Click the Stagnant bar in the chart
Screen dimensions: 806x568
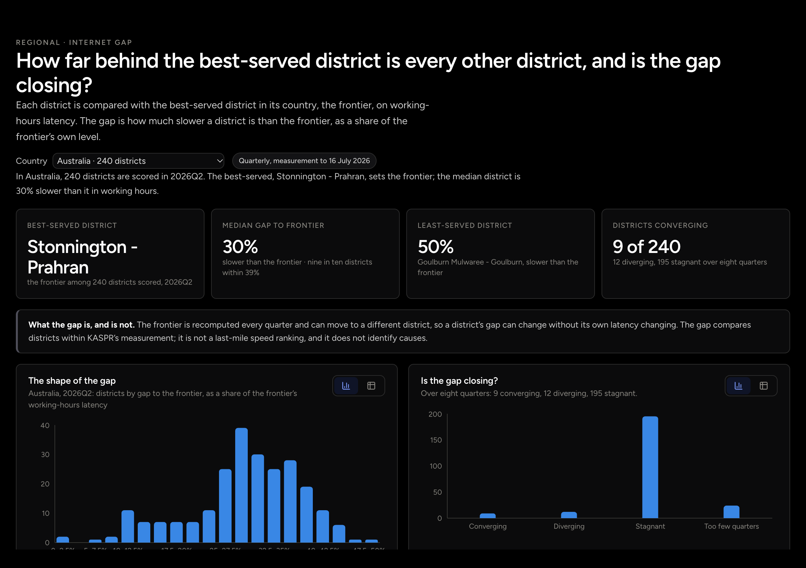[650, 467]
